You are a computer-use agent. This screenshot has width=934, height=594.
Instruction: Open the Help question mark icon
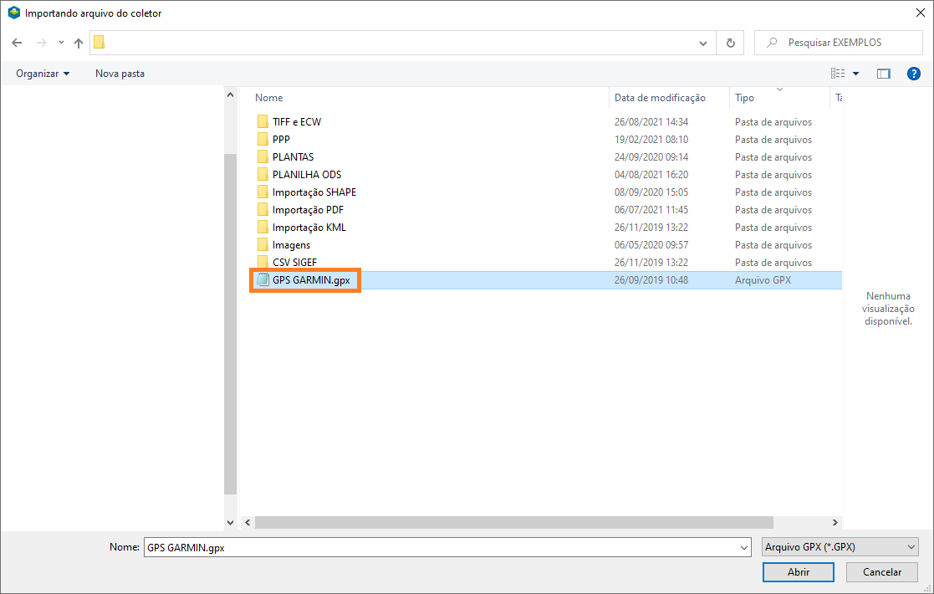click(x=913, y=74)
